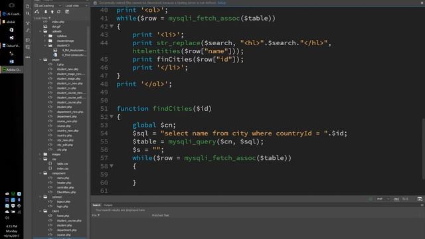The width and height of the screenshot is (425, 239).
Task: Toggle INS insert mode in status bar
Action: coord(396,199)
